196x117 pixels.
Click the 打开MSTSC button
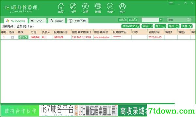[x=131, y=26]
